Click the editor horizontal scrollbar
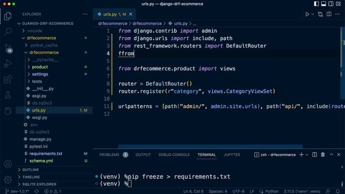This screenshot has width=345, height=194. click(x=210, y=146)
